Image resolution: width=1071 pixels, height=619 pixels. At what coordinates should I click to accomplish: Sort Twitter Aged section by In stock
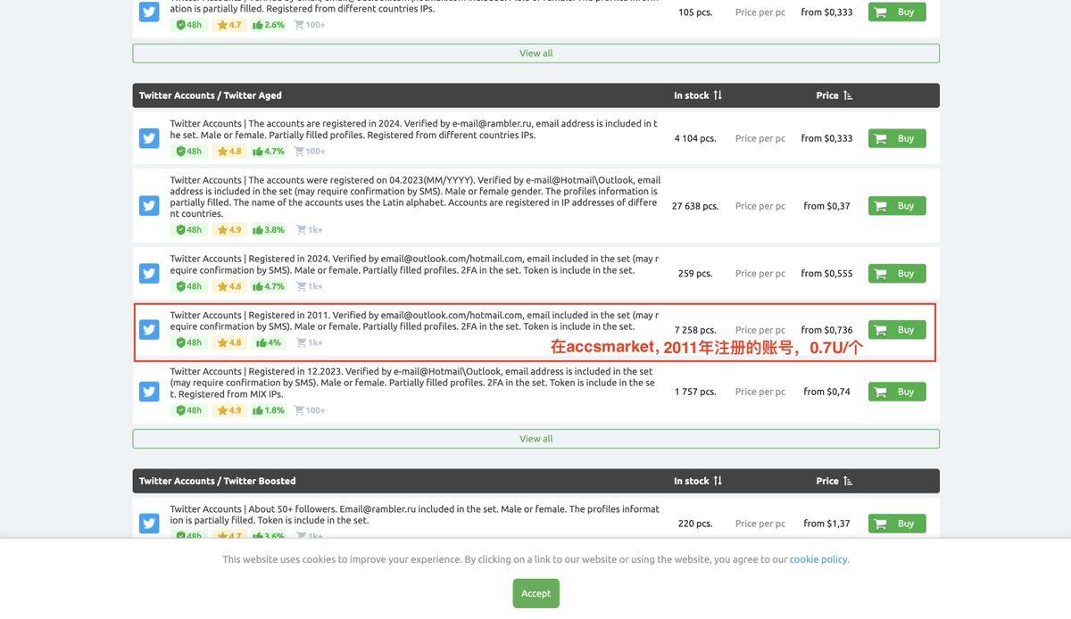[x=698, y=95]
